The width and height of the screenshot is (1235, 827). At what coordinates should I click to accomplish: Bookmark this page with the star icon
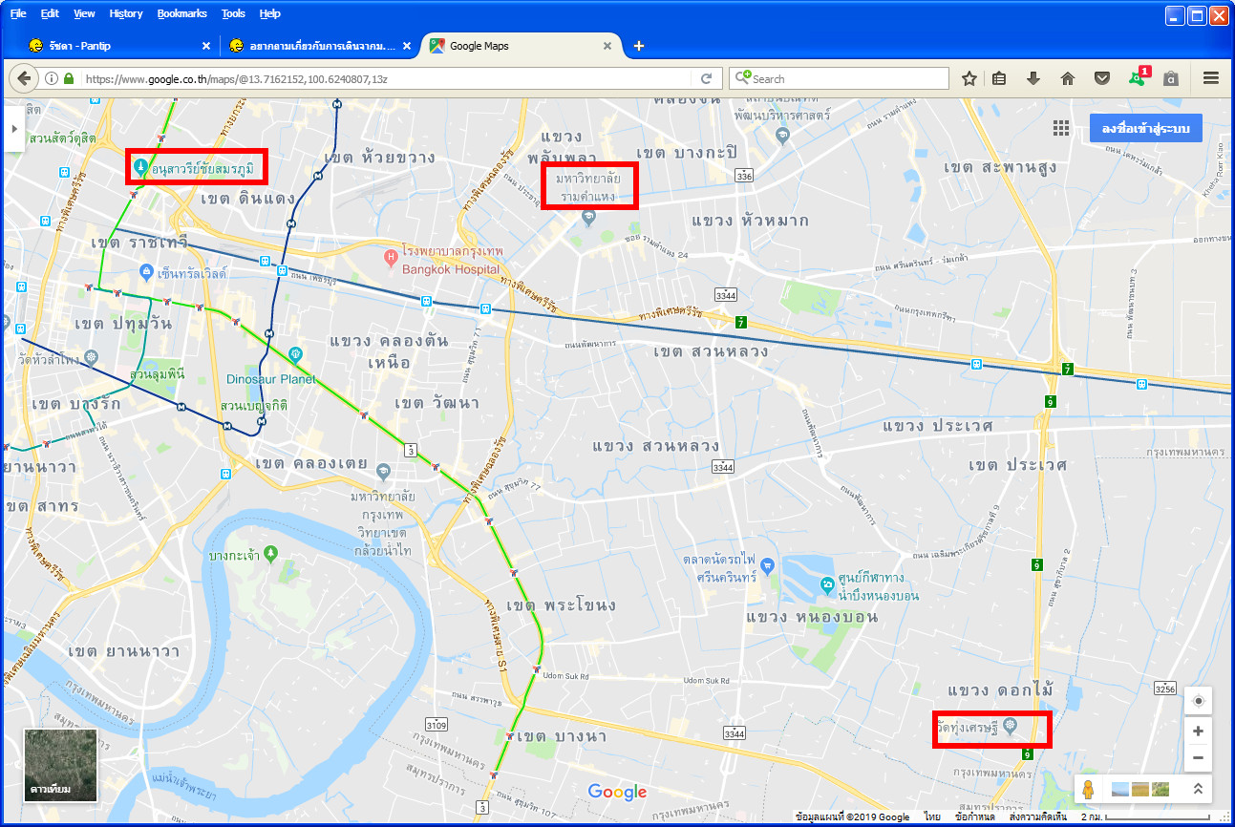tap(969, 79)
